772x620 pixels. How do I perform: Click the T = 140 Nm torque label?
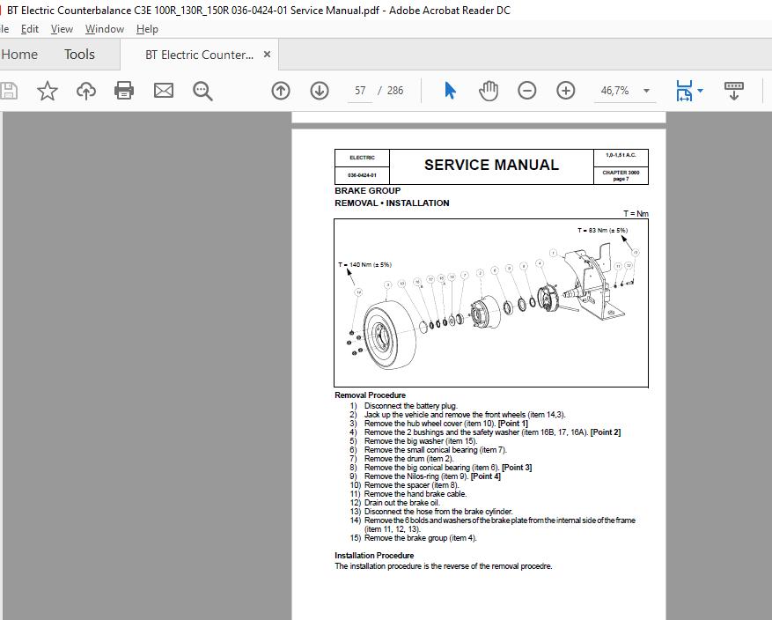pyautogui.click(x=364, y=265)
